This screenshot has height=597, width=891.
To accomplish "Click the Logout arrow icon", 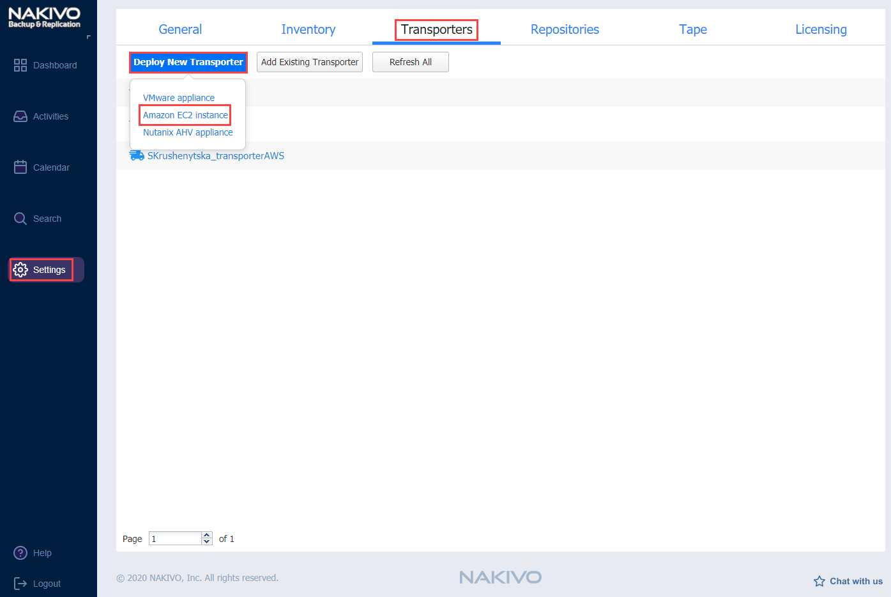I will point(20,584).
